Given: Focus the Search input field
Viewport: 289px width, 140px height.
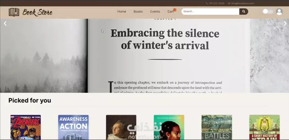Looking at the screenshot, I should coord(210,12).
